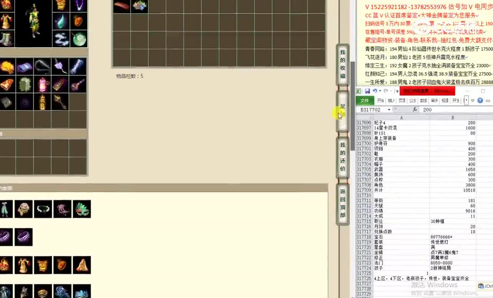Open the 文件 menu in Excel
The width and height of the screenshot is (493, 298).
coord(365,101)
